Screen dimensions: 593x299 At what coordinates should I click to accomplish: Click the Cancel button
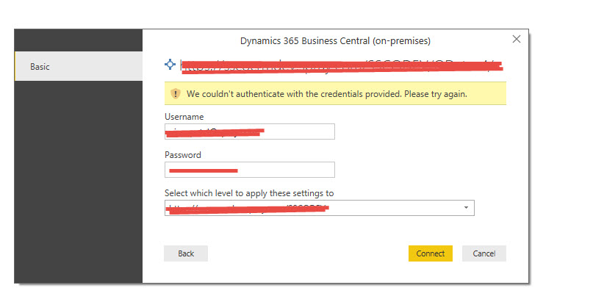click(484, 253)
